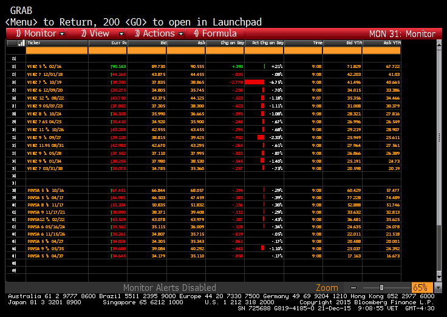Click the +.190 change on day value
The width and height of the screenshot is (447, 317).
(x=237, y=66)
